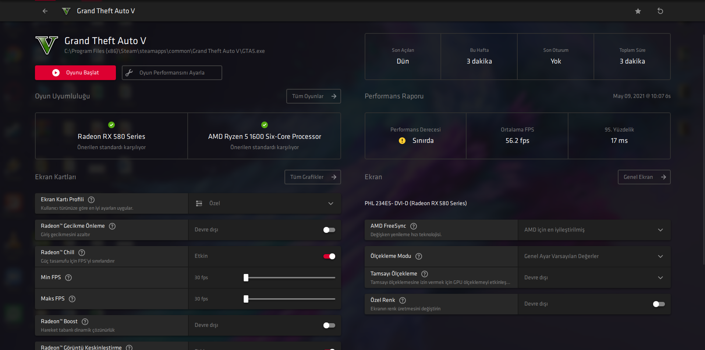The width and height of the screenshot is (705, 350).
Task: Reset the game profile with the undo arrow
Action: 660,11
